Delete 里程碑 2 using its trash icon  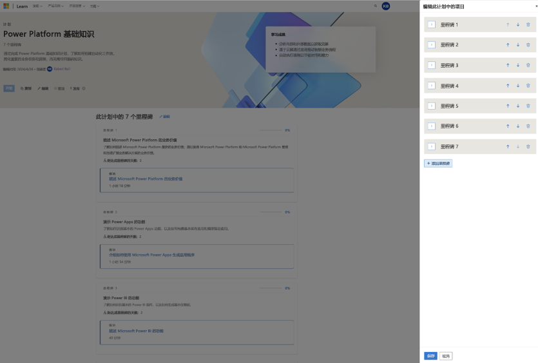point(528,45)
